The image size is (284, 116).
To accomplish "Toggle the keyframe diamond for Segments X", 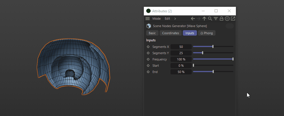I will [148, 47].
